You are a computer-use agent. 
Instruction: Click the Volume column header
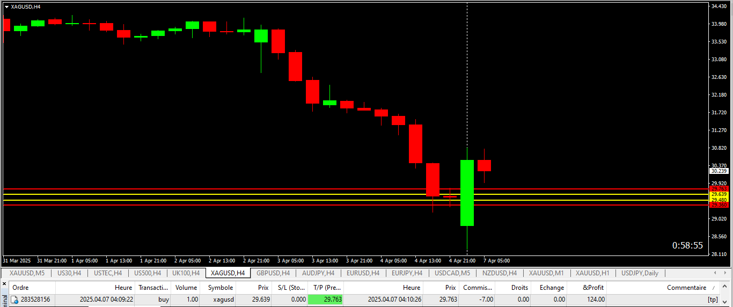click(186, 288)
